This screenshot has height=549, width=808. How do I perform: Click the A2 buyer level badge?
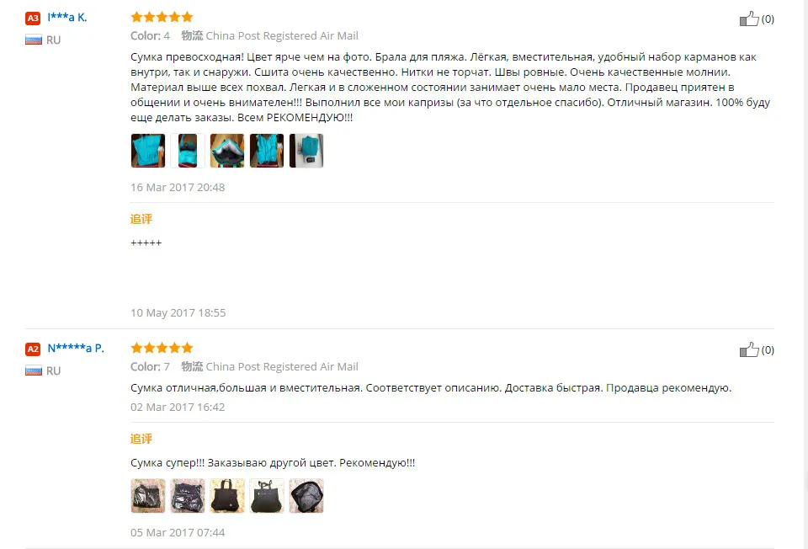click(33, 349)
